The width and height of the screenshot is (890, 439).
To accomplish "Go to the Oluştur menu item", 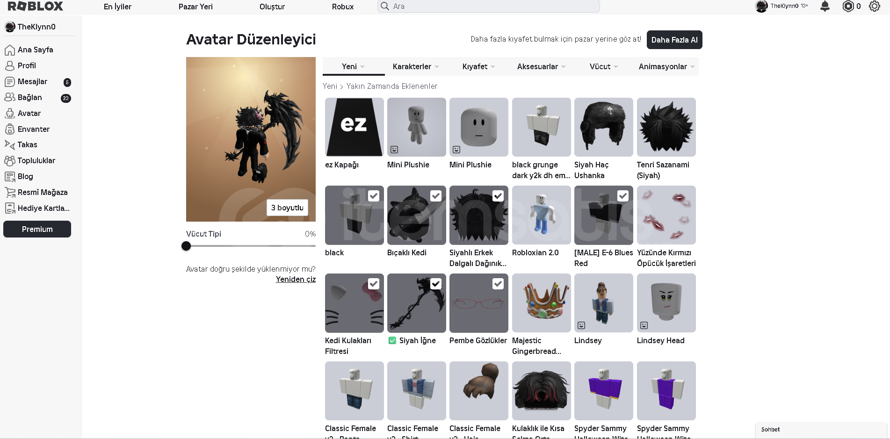I will (x=272, y=7).
